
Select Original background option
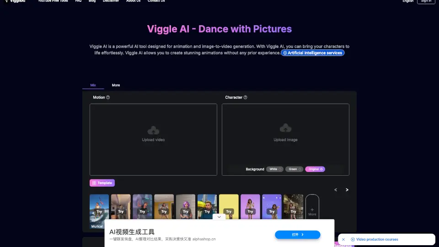coord(315,169)
